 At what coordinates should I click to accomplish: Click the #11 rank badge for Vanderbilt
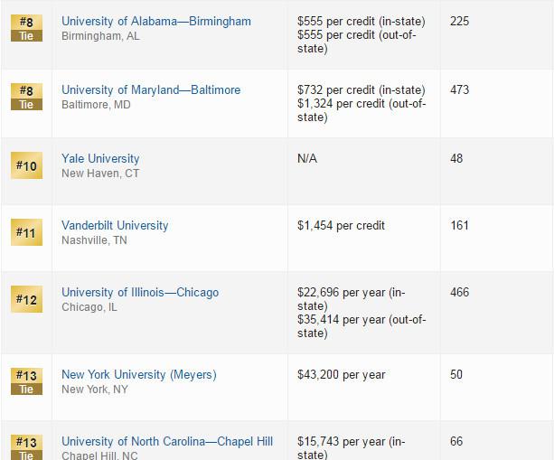(x=26, y=232)
